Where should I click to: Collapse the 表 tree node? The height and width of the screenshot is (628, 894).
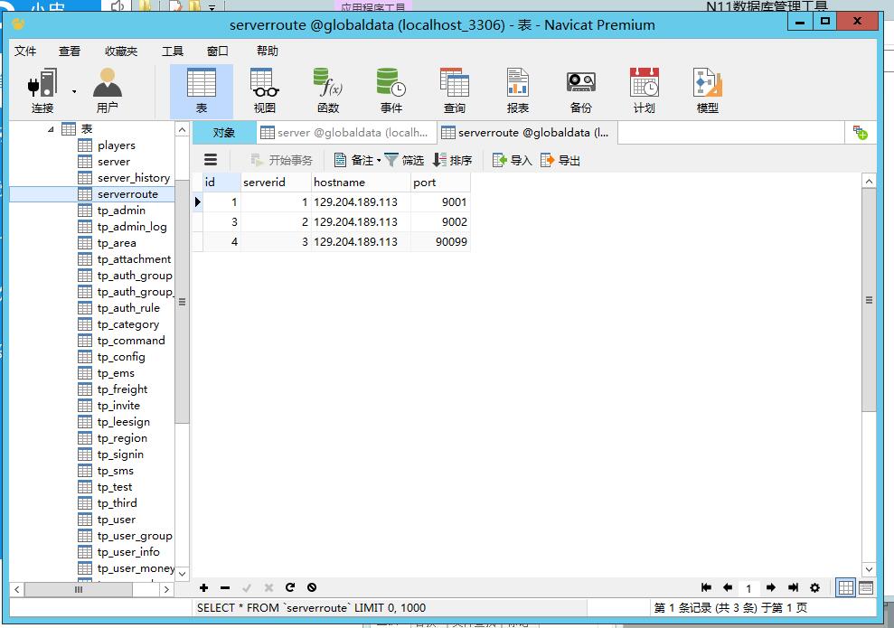coord(52,129)
